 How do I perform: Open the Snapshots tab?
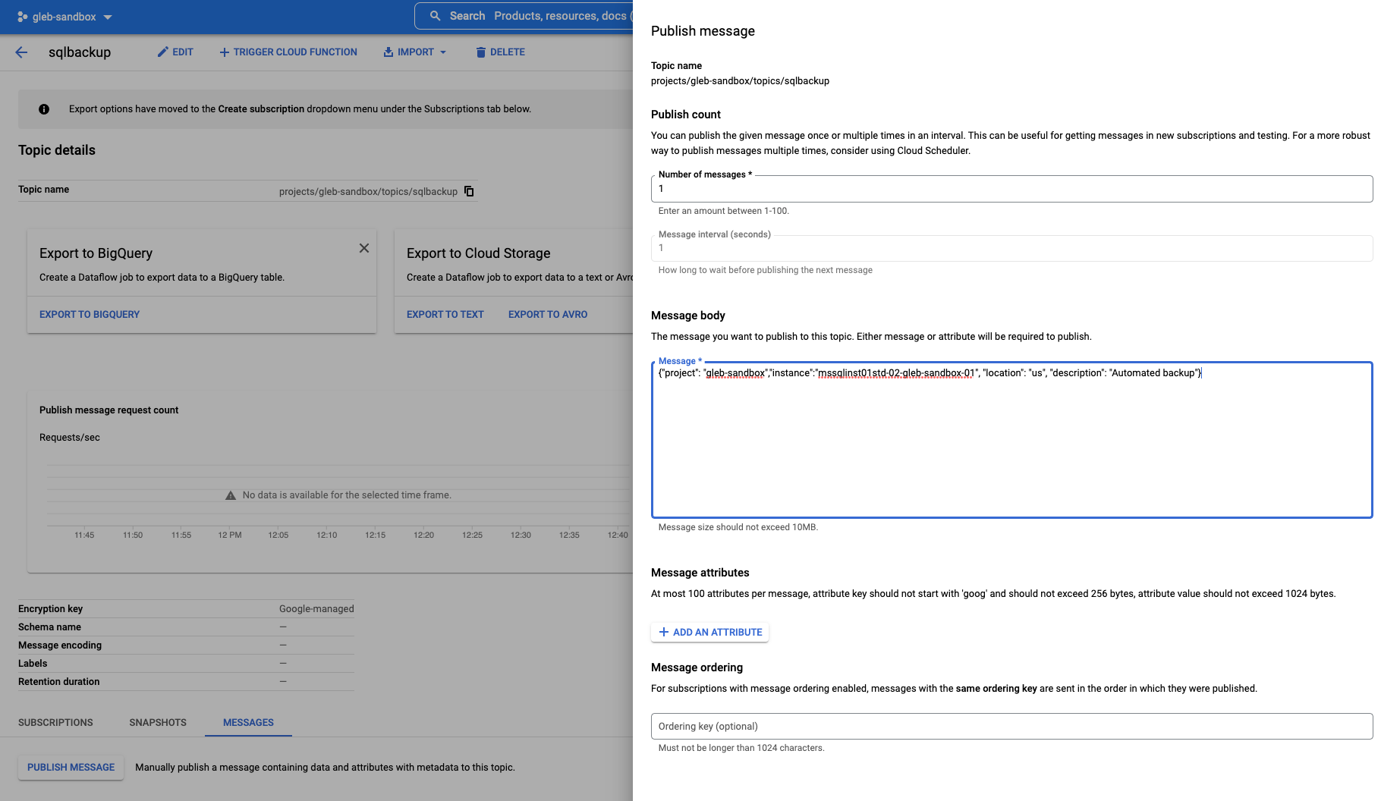(157, 722)
